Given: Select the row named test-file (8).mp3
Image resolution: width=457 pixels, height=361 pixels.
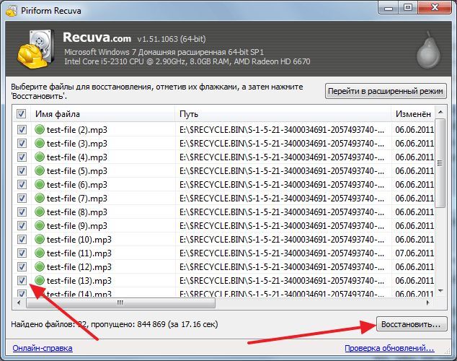Looking at the screenshot, I should (x=224, y=212).
